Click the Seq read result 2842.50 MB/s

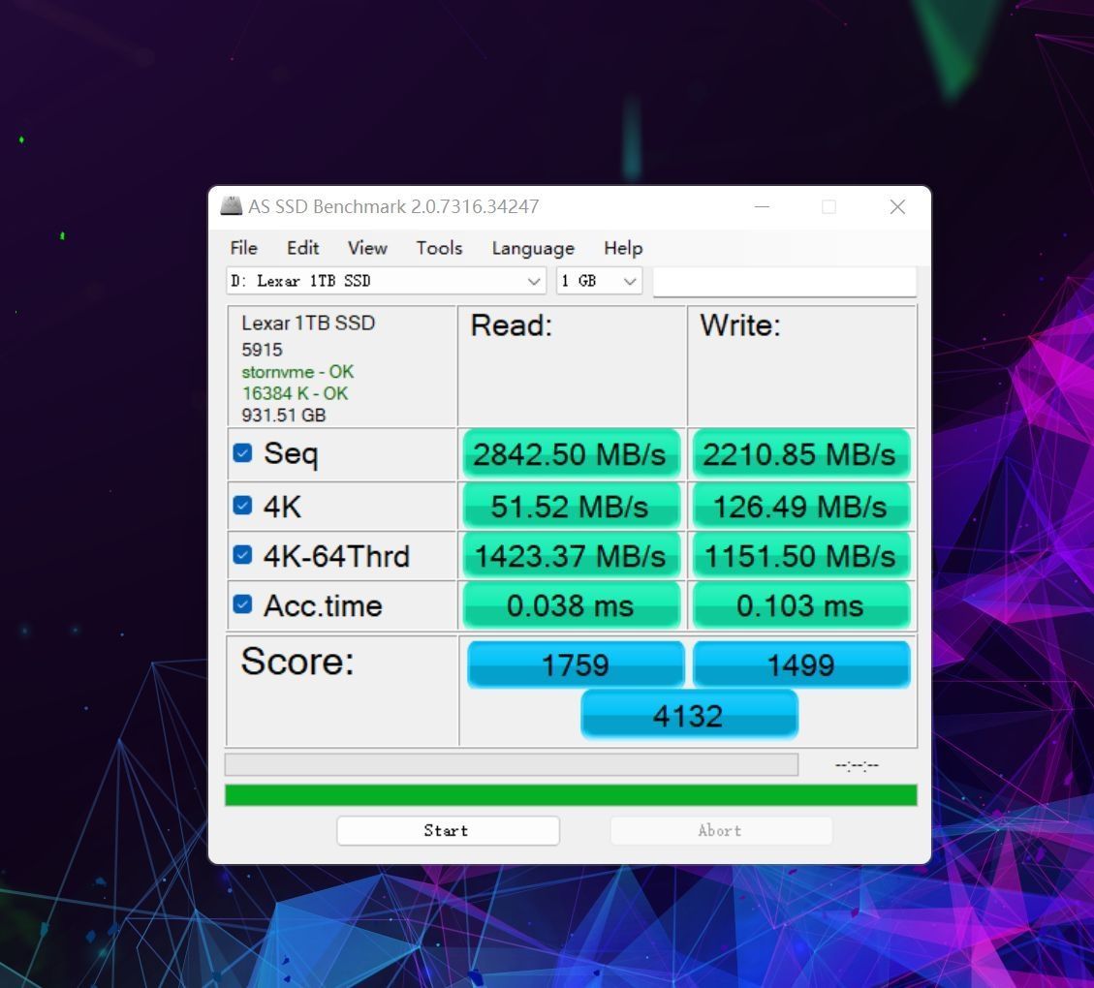[x=570, y=453]
